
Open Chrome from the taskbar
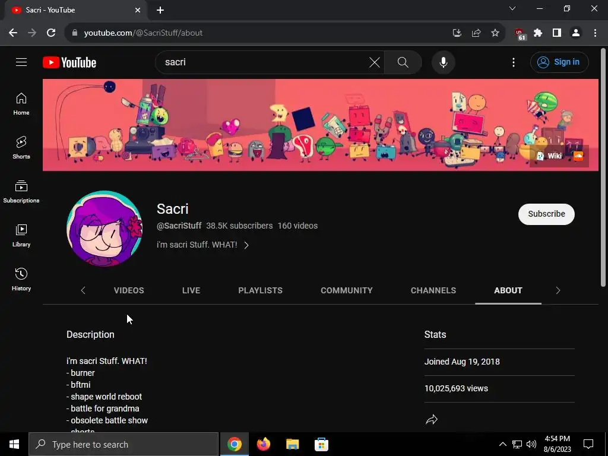(x=234, y=444)
